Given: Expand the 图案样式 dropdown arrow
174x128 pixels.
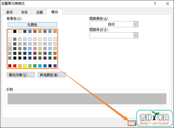Looking at the screenshot, I should [x=136, y=35].
